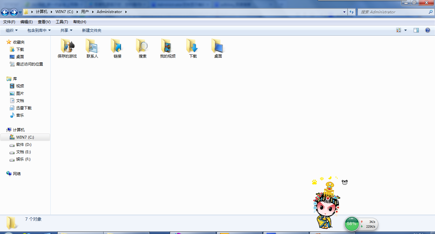Open 桌面 under 收藏夹 in sidebar

click(17, 57)
